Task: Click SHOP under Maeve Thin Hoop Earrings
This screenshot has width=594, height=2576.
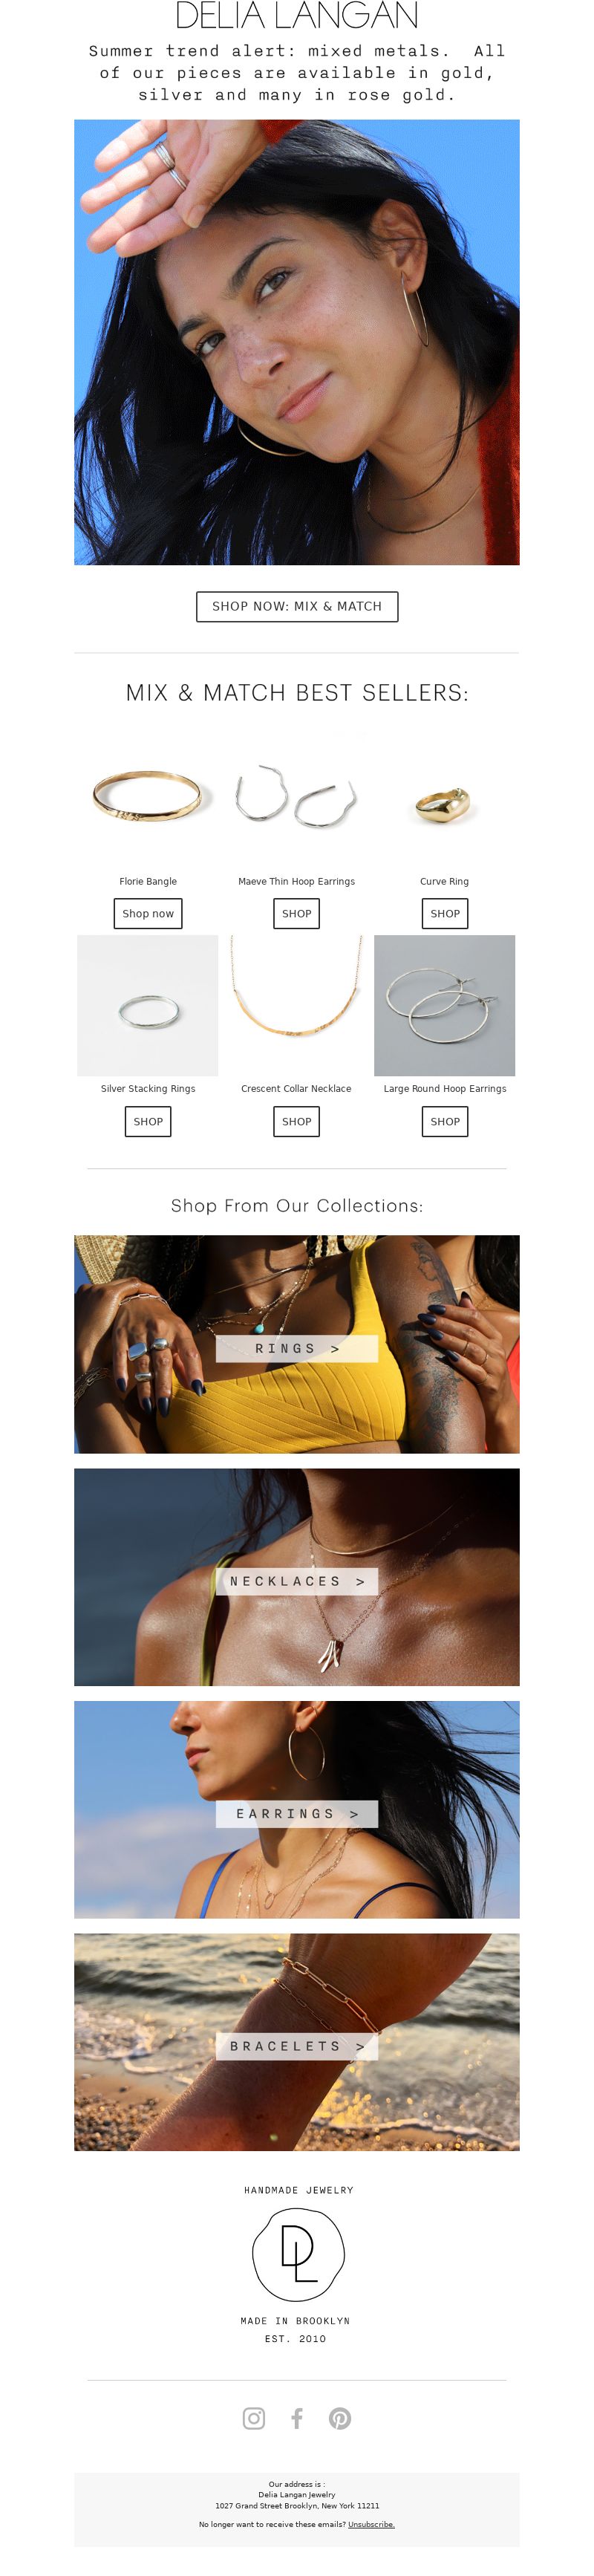Action: (x=297, y=913)
